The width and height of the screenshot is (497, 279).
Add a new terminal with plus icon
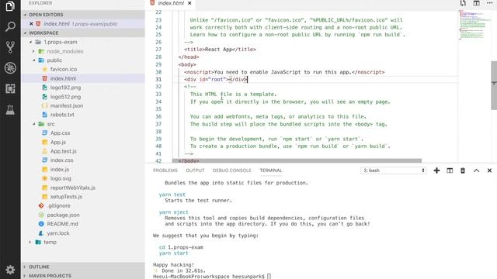tap(436, 170)
